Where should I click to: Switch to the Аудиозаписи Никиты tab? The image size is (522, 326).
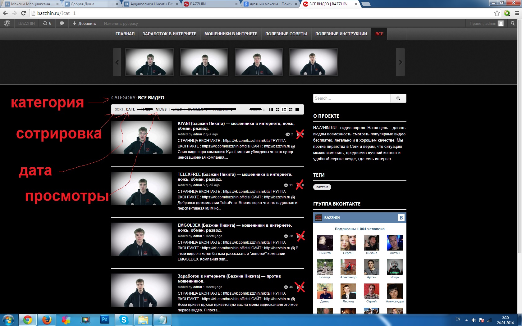tap(151, 4)
